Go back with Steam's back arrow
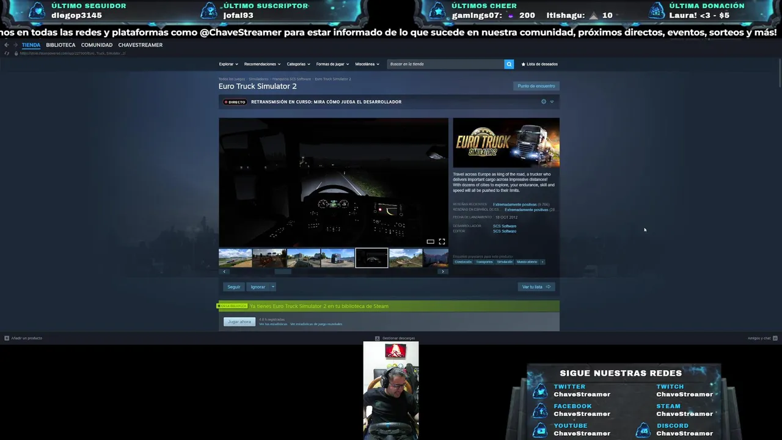This screenshot has width=782, height=440. 7,45
